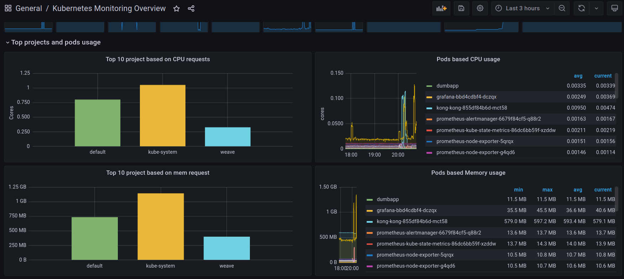Zoom out the time range

[562, 8]
